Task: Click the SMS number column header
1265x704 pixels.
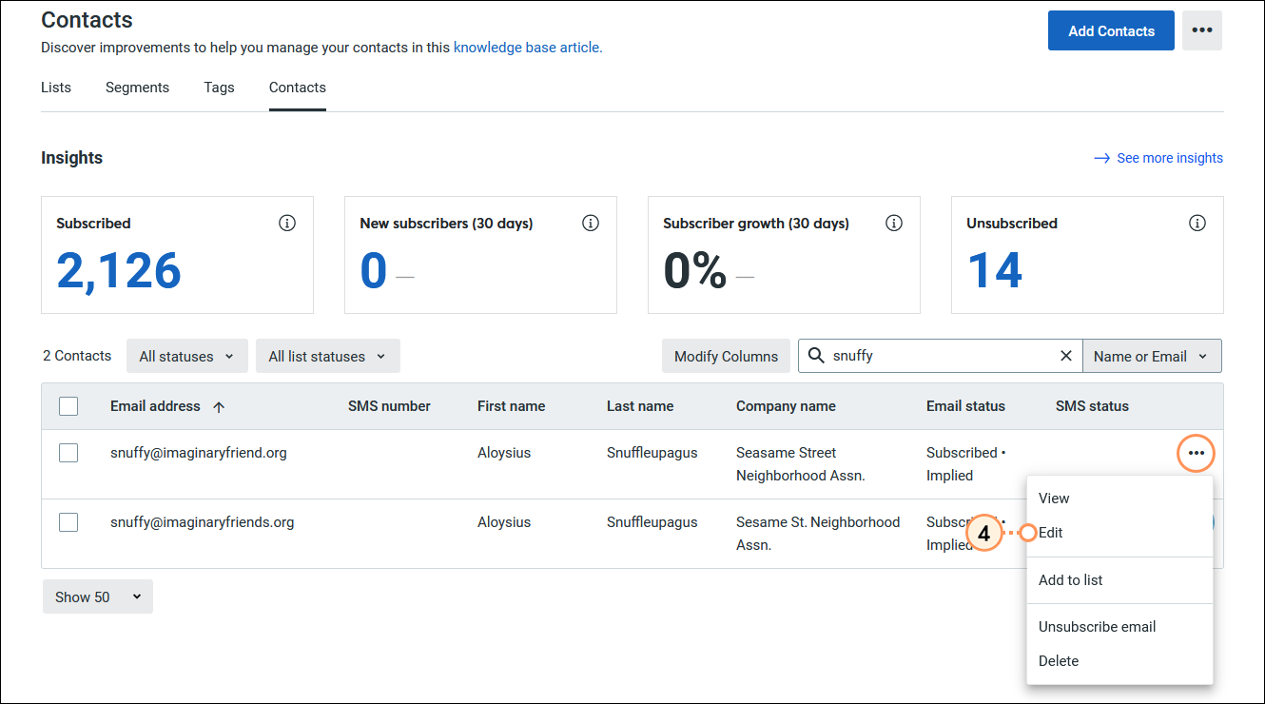Action: click(389, 406)
